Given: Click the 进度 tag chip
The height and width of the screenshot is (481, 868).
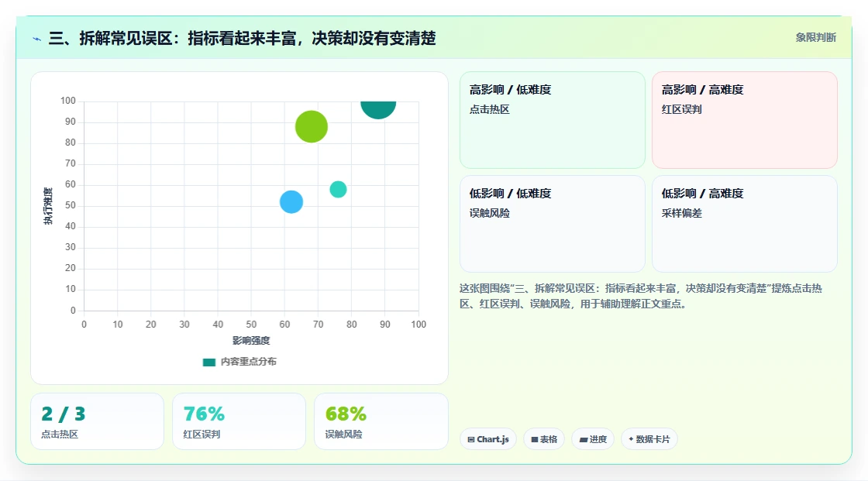Looking at the screenshot, I should click(593, 439).
